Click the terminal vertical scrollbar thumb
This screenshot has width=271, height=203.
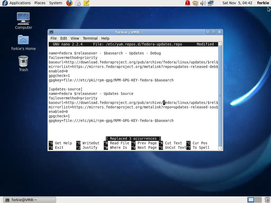[x=220, y=96]
